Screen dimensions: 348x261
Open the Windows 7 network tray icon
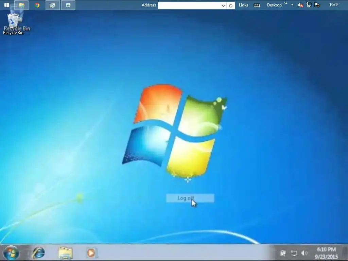pyautogui.click(x=294, y=253)
